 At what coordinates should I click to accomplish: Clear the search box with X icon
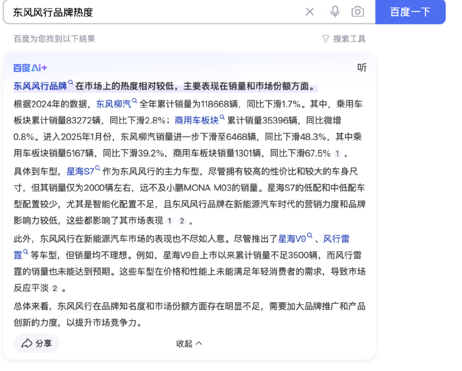coord(310,12)
